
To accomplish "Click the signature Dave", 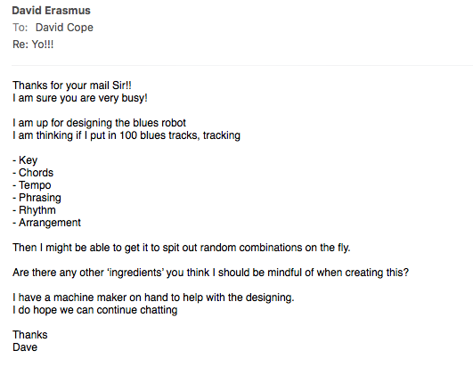I will point(25,347).
